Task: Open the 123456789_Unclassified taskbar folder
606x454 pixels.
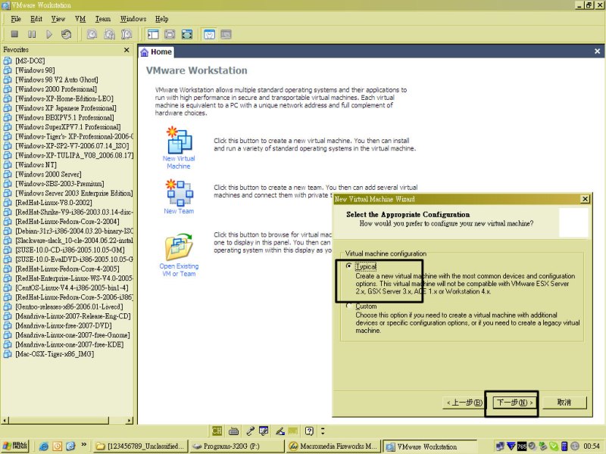Action: tap(140, 446)
